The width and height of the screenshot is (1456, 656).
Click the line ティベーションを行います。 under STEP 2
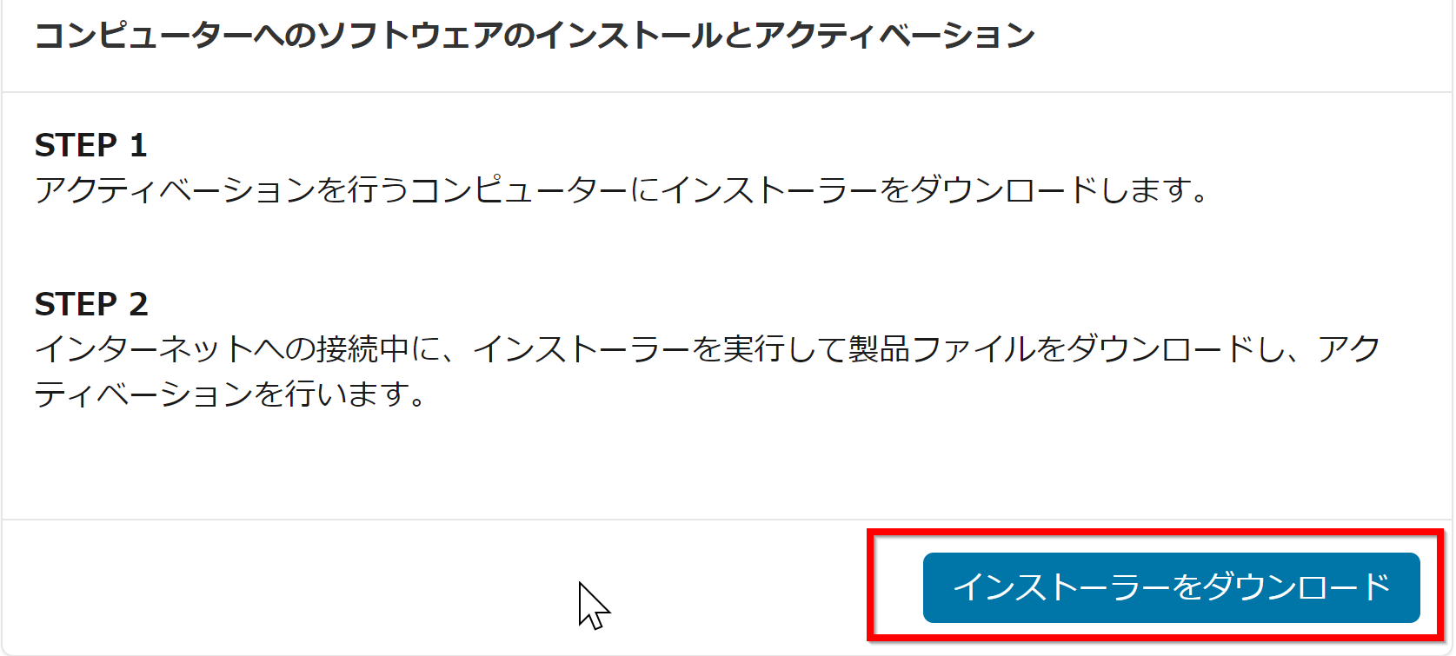click(229, 394)
